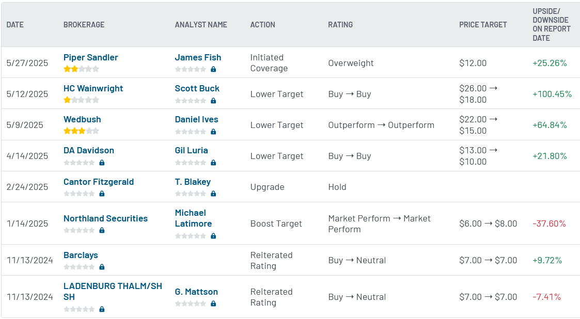This screenshot has width=580, height=319.
Task: Click the Rating column header
Action: (340, 25)
